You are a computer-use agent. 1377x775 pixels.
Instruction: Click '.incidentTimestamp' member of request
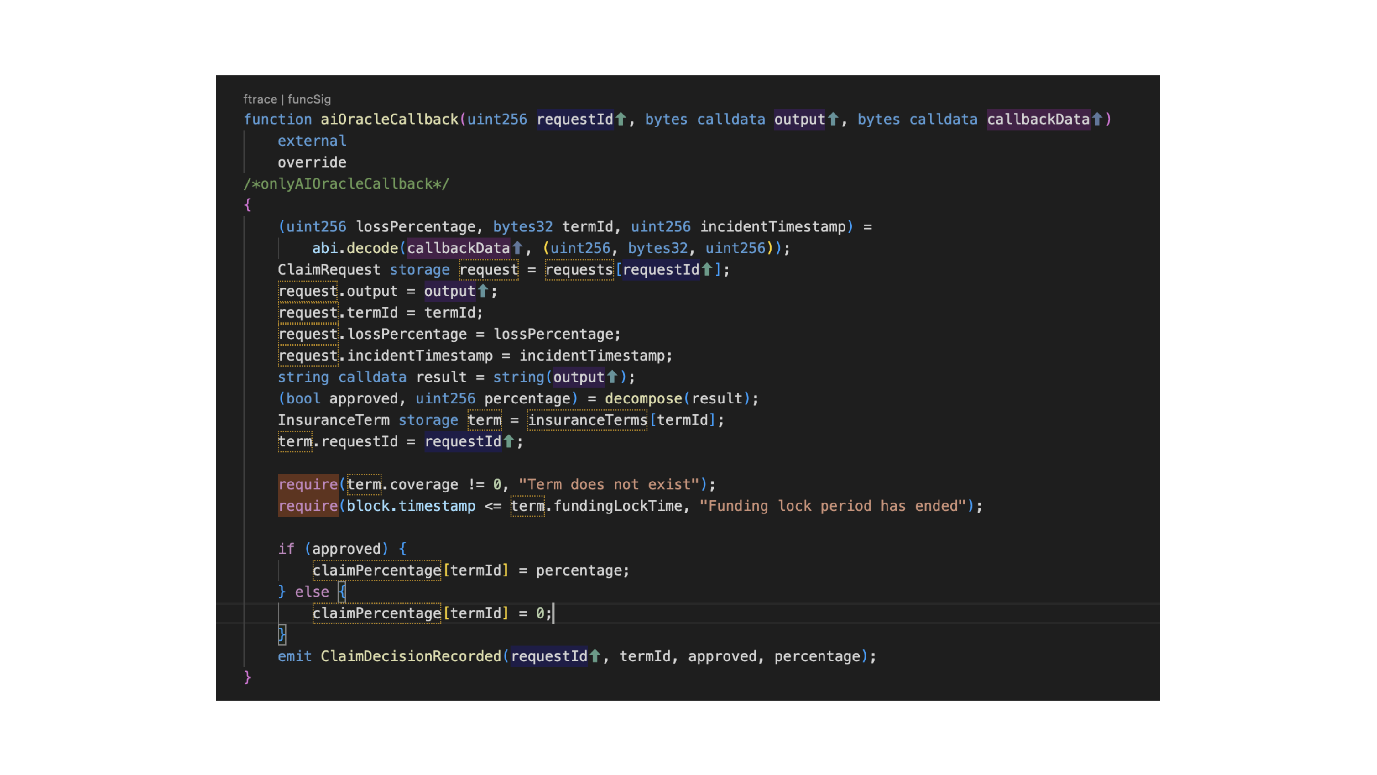point(416,356)
